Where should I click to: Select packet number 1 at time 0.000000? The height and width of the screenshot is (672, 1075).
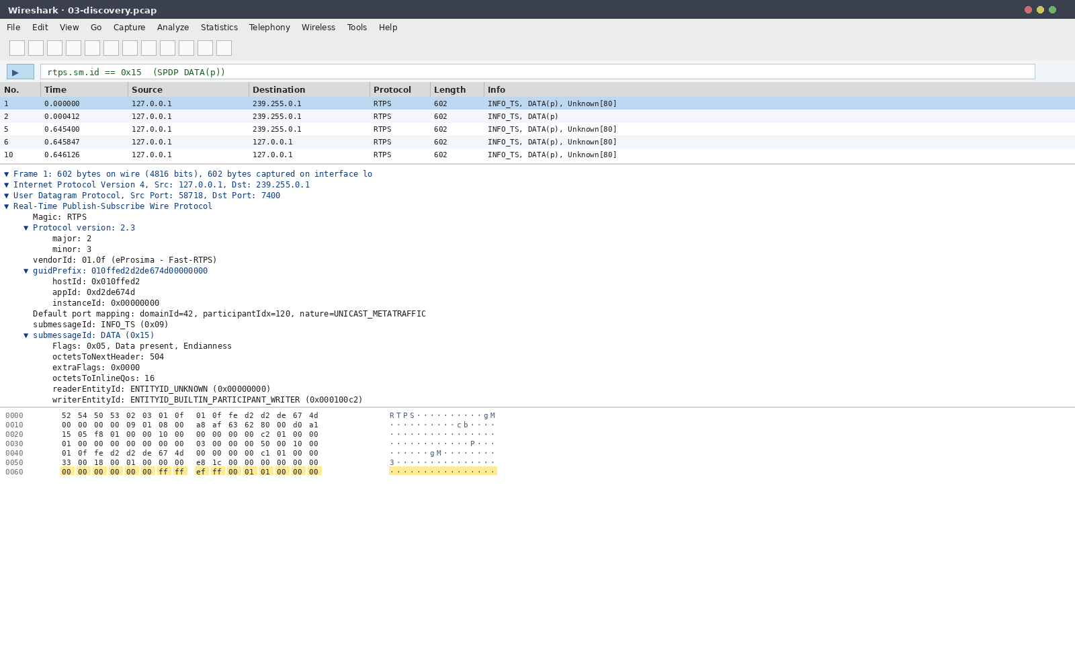537,103
